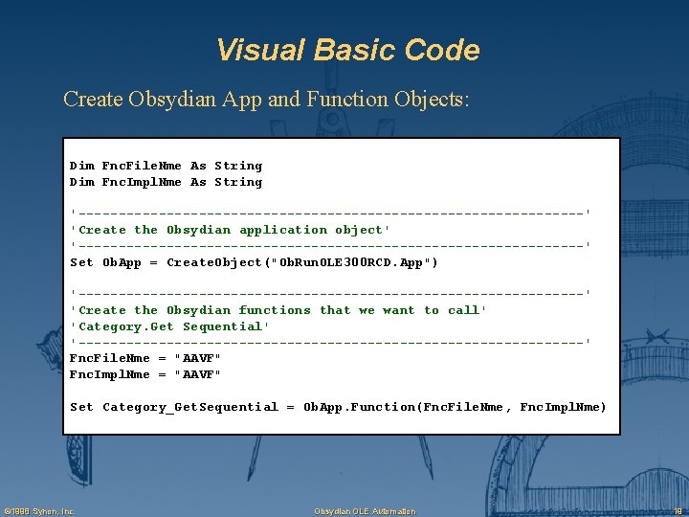
Task: Click the Dim FncImplNme As String line
Action: click(x=167, y=183)
